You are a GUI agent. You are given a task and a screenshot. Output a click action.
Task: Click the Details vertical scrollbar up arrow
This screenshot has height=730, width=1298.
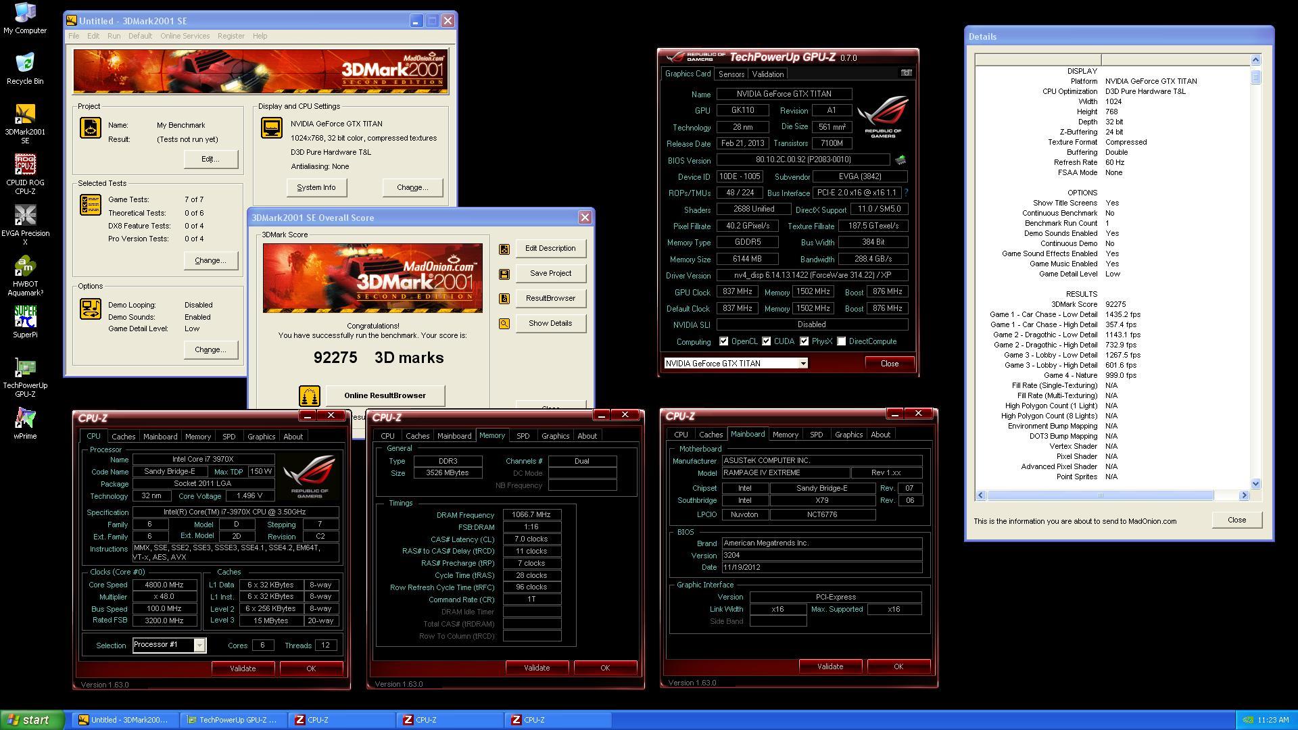pos(1255,60)
